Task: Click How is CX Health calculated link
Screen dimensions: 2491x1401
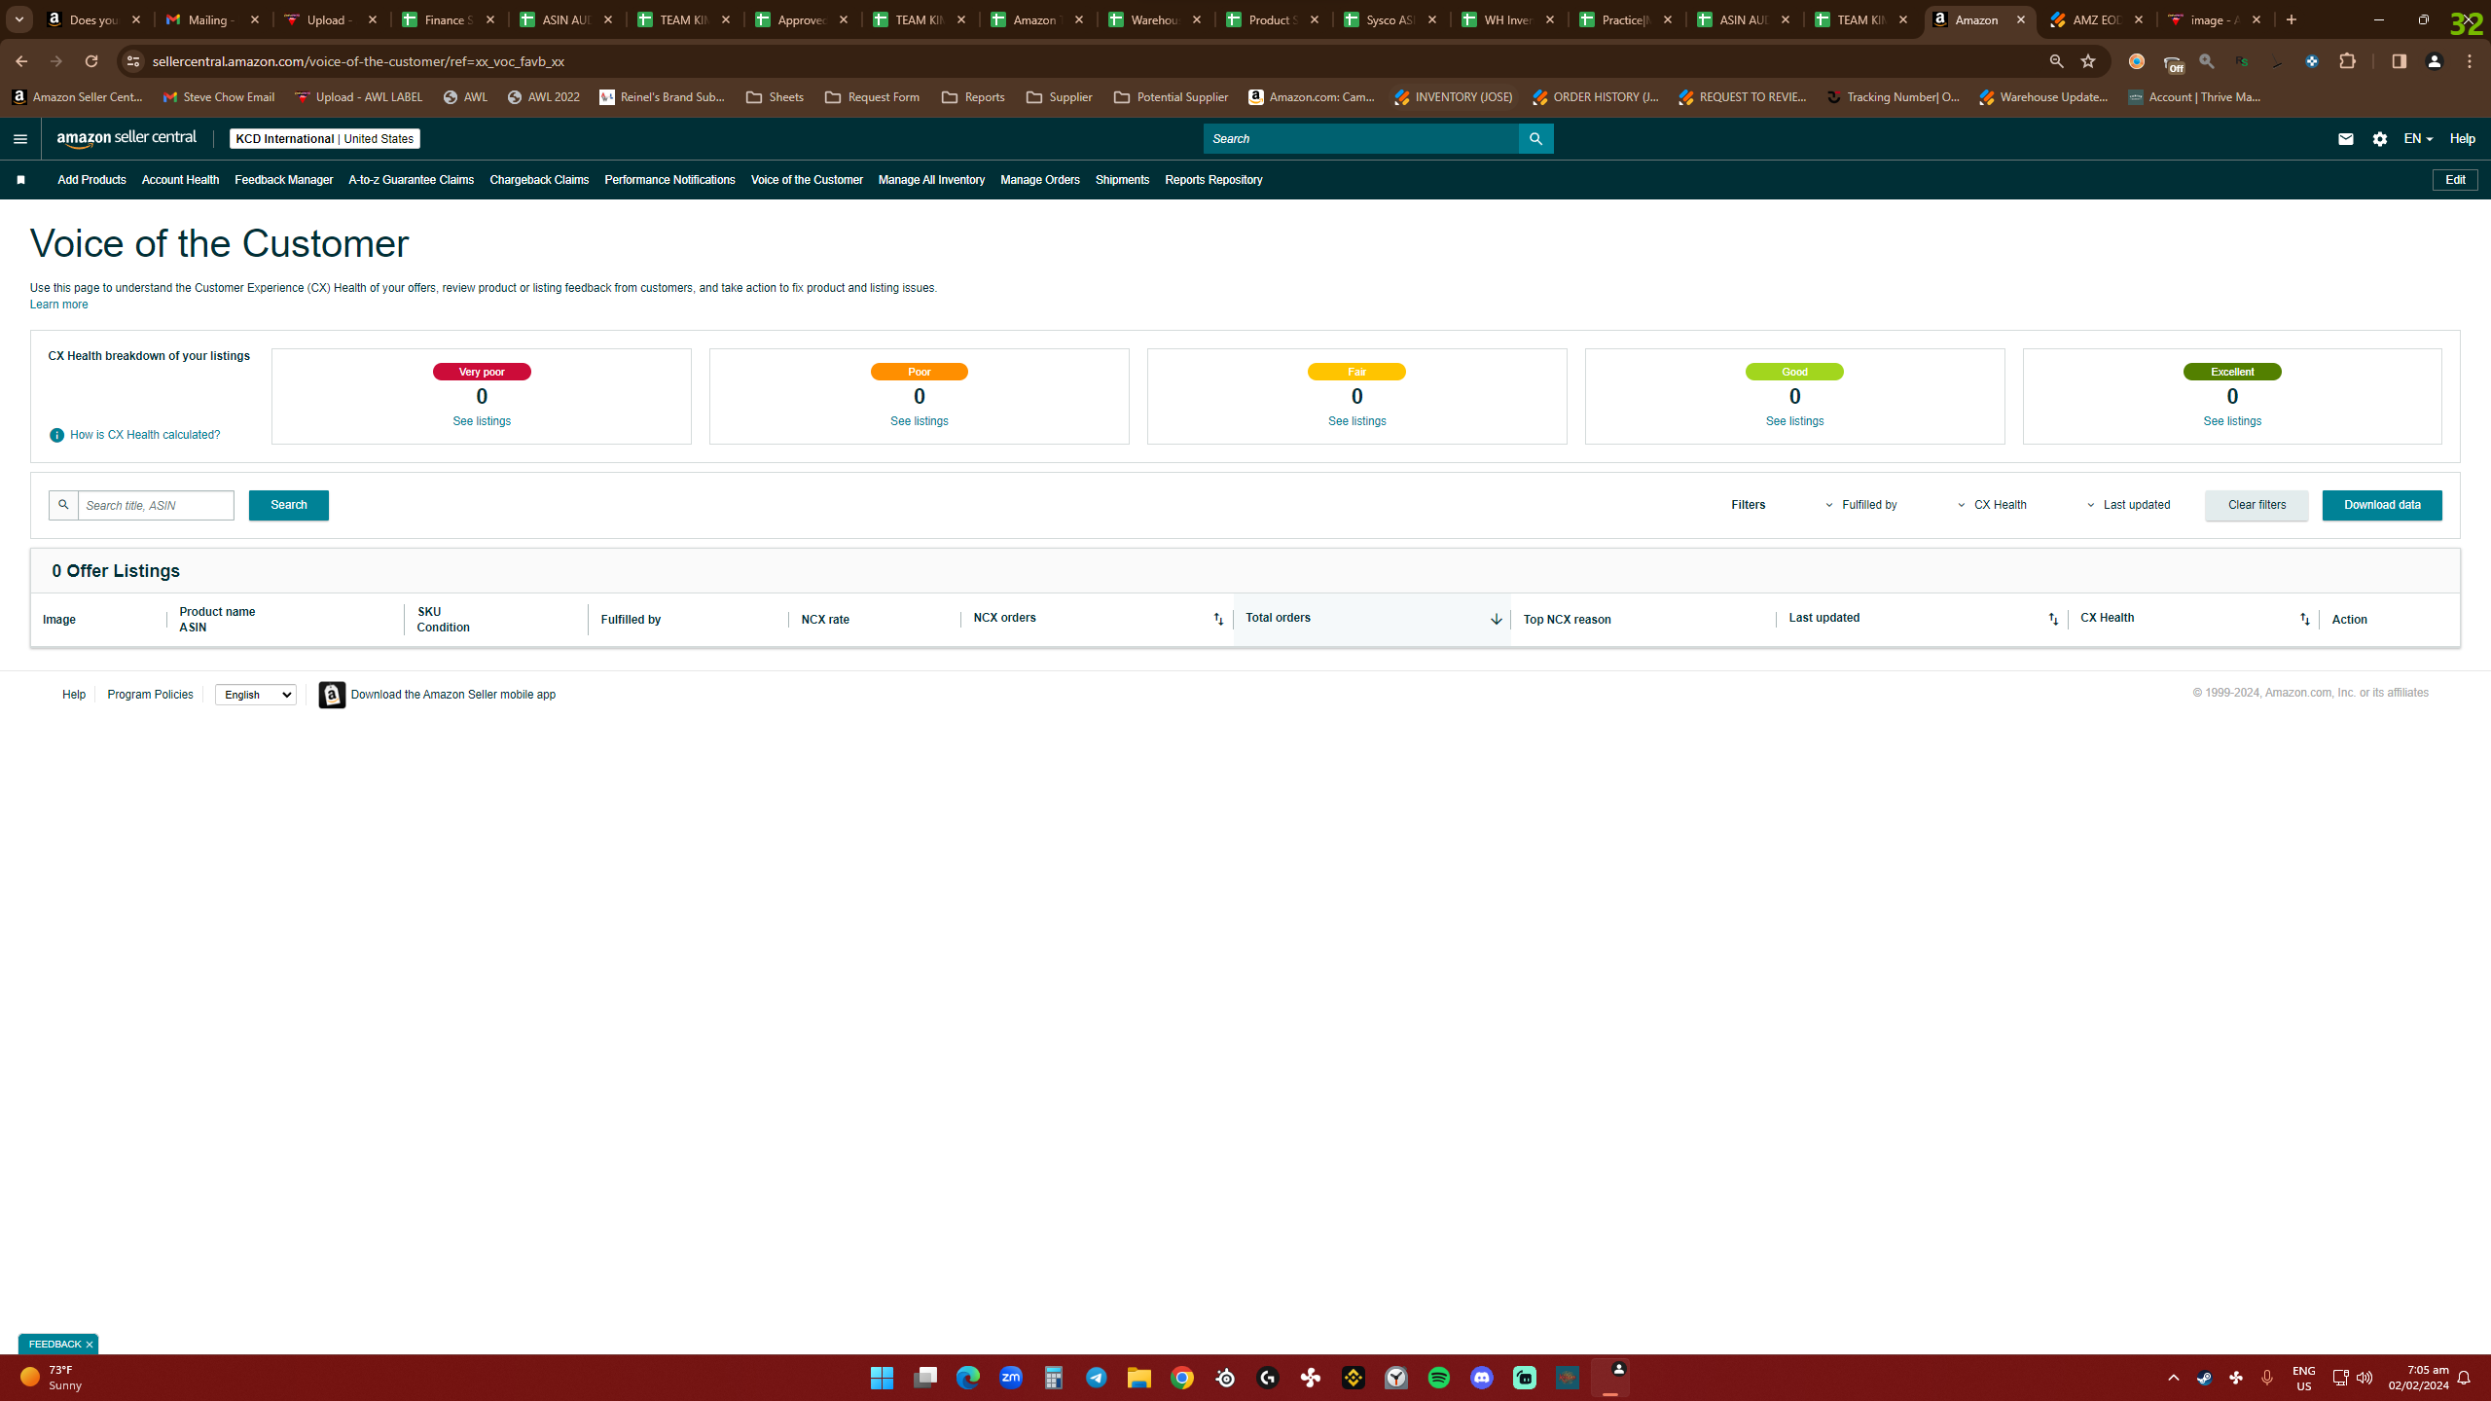Action: point(145,435)
